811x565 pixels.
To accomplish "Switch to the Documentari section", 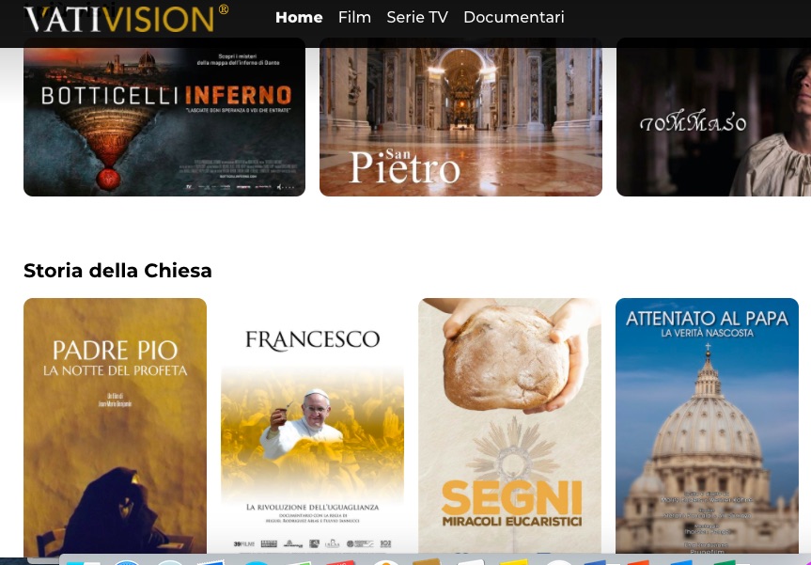I will coord(514,17).
